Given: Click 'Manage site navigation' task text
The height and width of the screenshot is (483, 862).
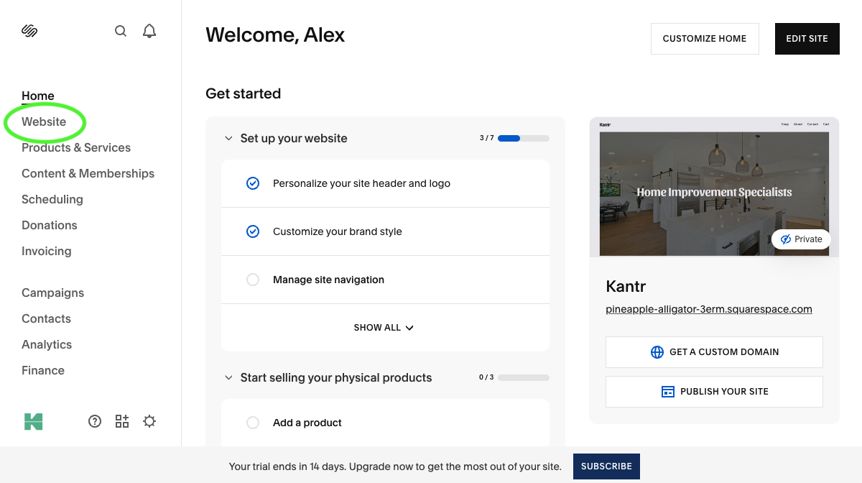Looking at the screenshot, I should coord(328,280).
